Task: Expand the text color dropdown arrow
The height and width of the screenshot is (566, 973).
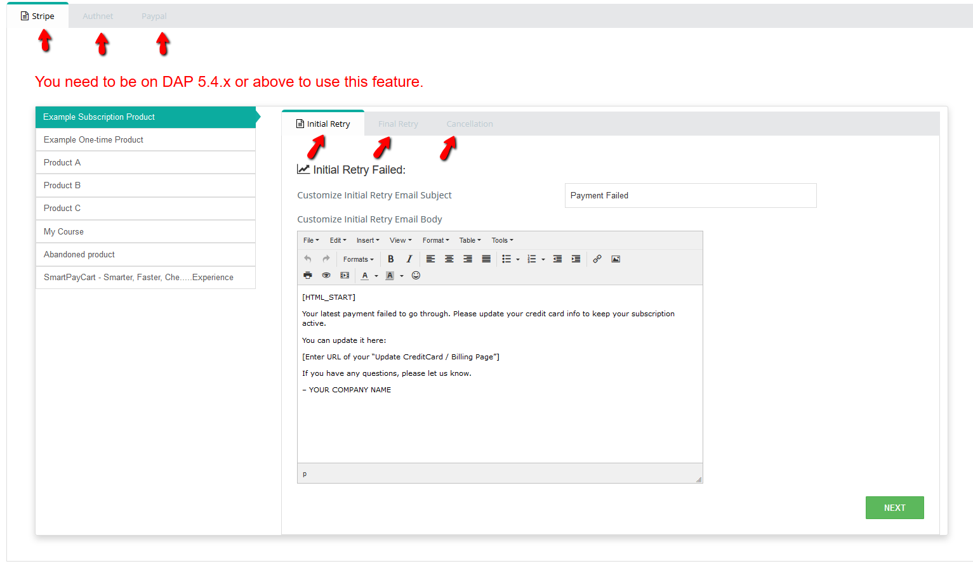Action: point(376,276)
